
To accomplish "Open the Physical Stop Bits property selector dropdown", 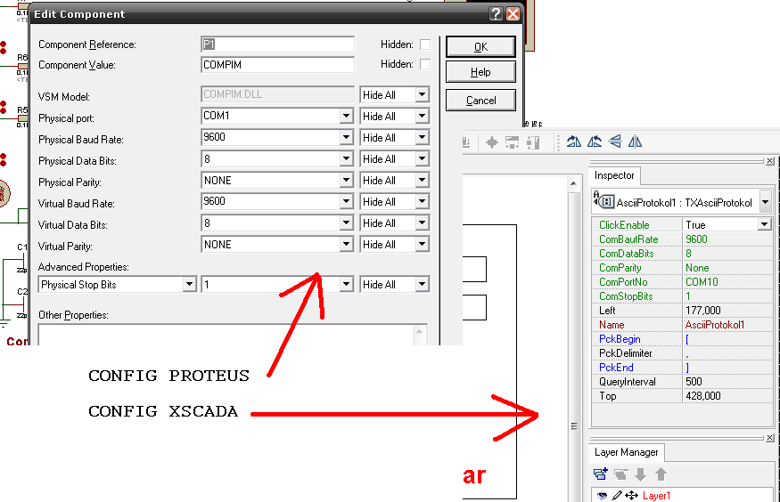I will (x=190, y=285).
